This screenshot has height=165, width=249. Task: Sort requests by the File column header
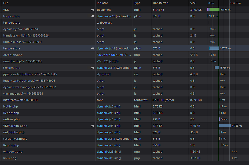pyautogui.click(x=6, y=3)
